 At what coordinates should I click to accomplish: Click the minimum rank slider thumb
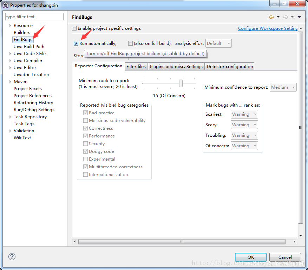[x=181, y=83]
